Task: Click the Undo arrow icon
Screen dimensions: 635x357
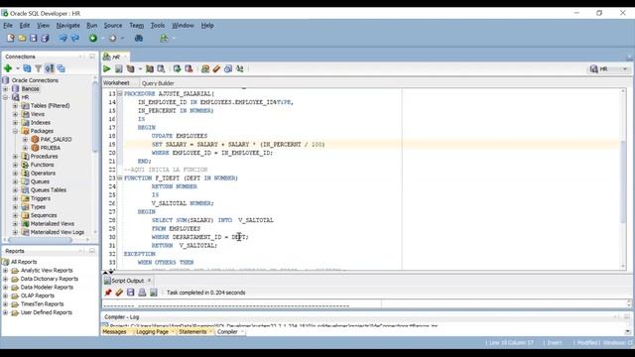Action: (63, 38)
